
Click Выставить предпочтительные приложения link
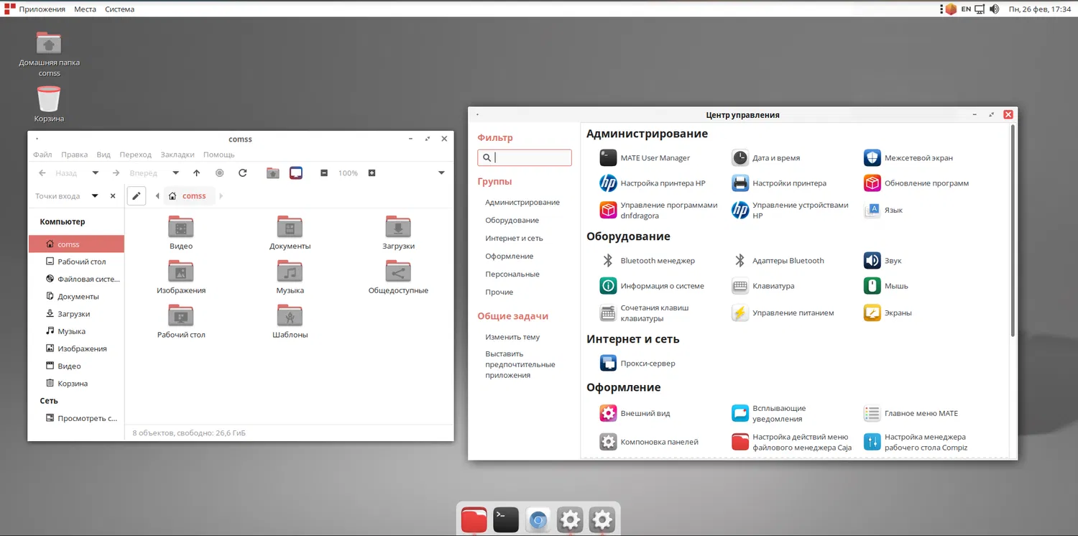pos(520,364)
